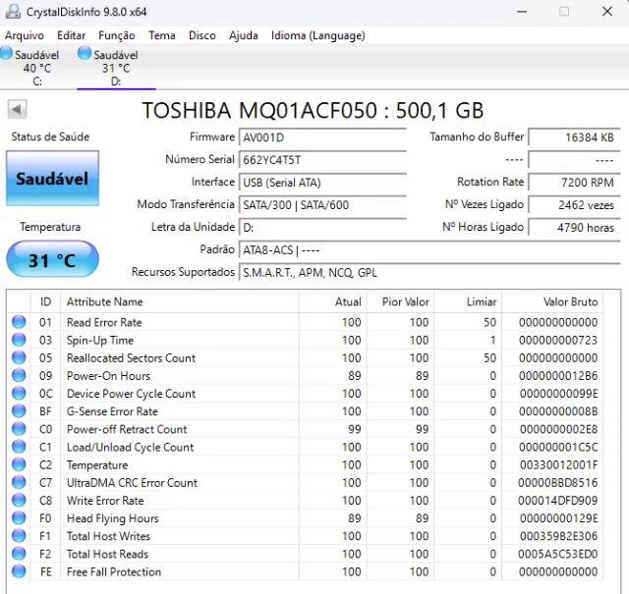Click the Firmware field AV001D

point(322,137)
